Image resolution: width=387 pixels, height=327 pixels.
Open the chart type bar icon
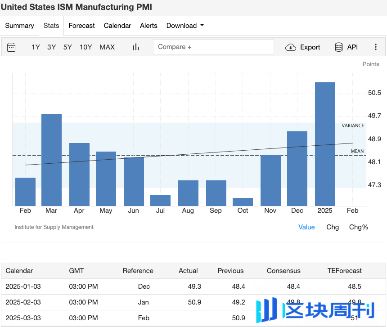pos(136,47)
